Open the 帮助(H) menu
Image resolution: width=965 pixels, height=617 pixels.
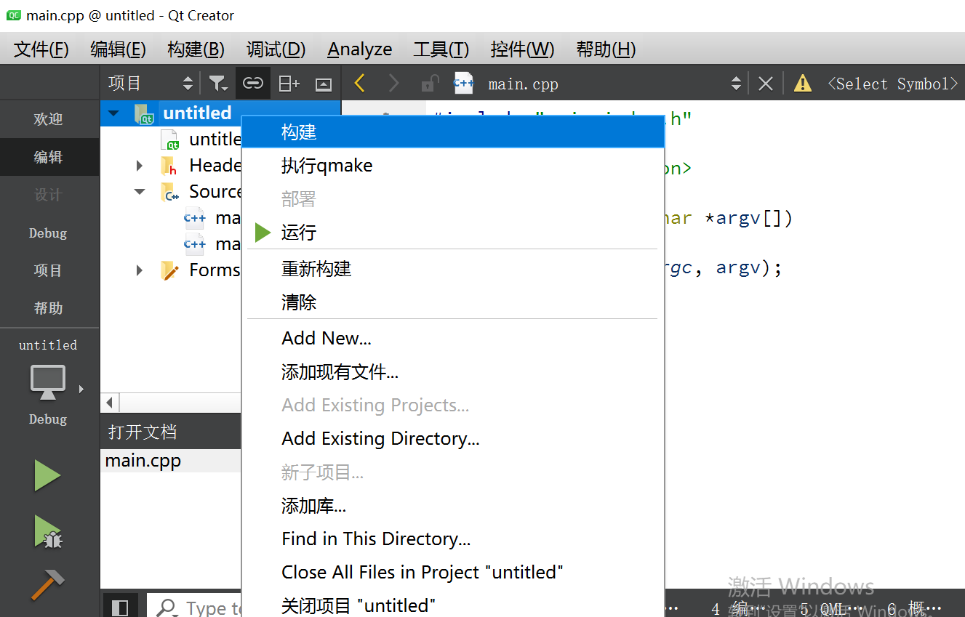pos(606,49)
